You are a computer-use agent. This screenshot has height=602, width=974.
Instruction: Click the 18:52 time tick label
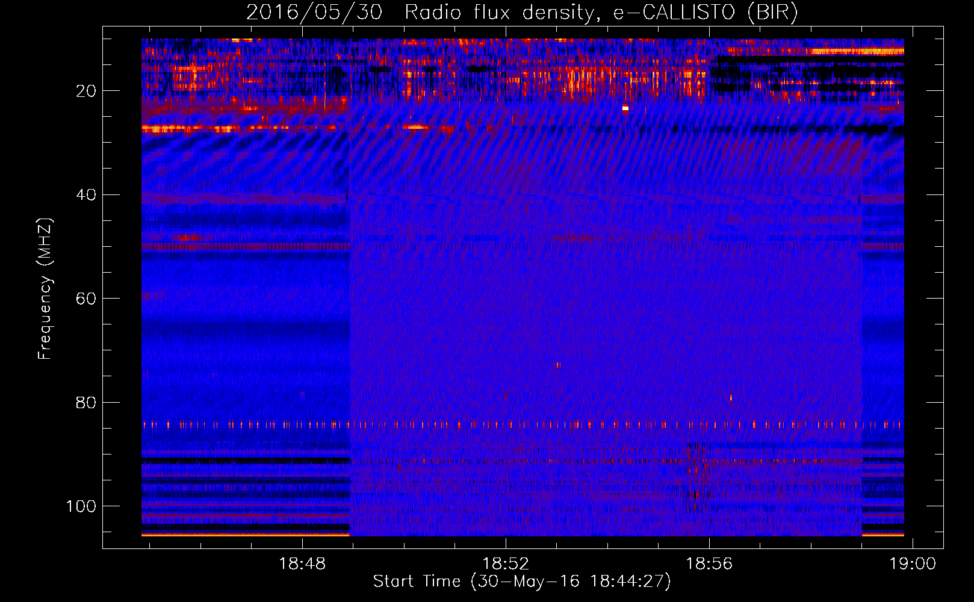[x=506, y=564]
